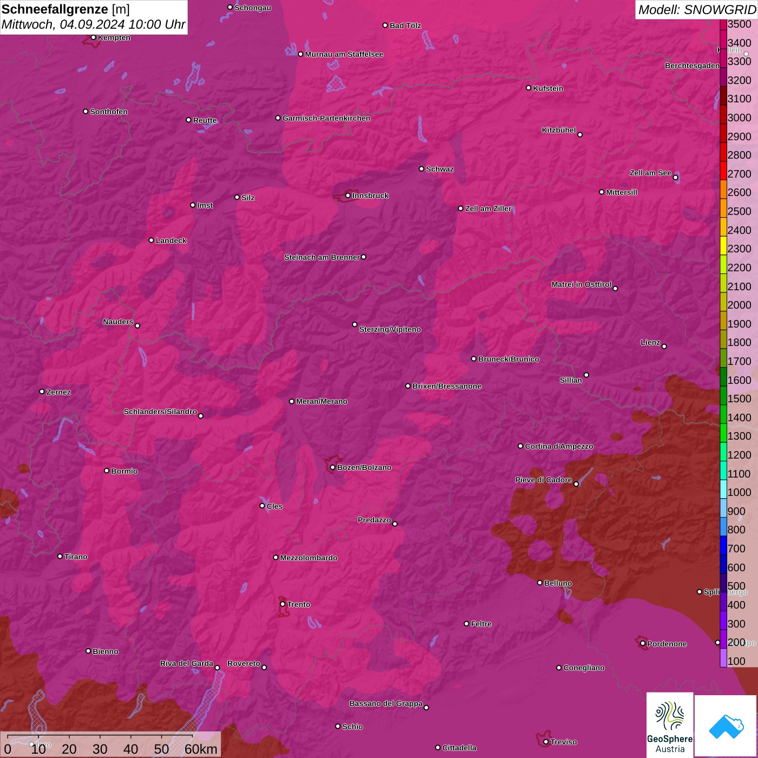Image resolution: width=758 pixels, height=758 pixels.
Task: Click the Zernez marker dot
Action: click(x=42, y=391)
